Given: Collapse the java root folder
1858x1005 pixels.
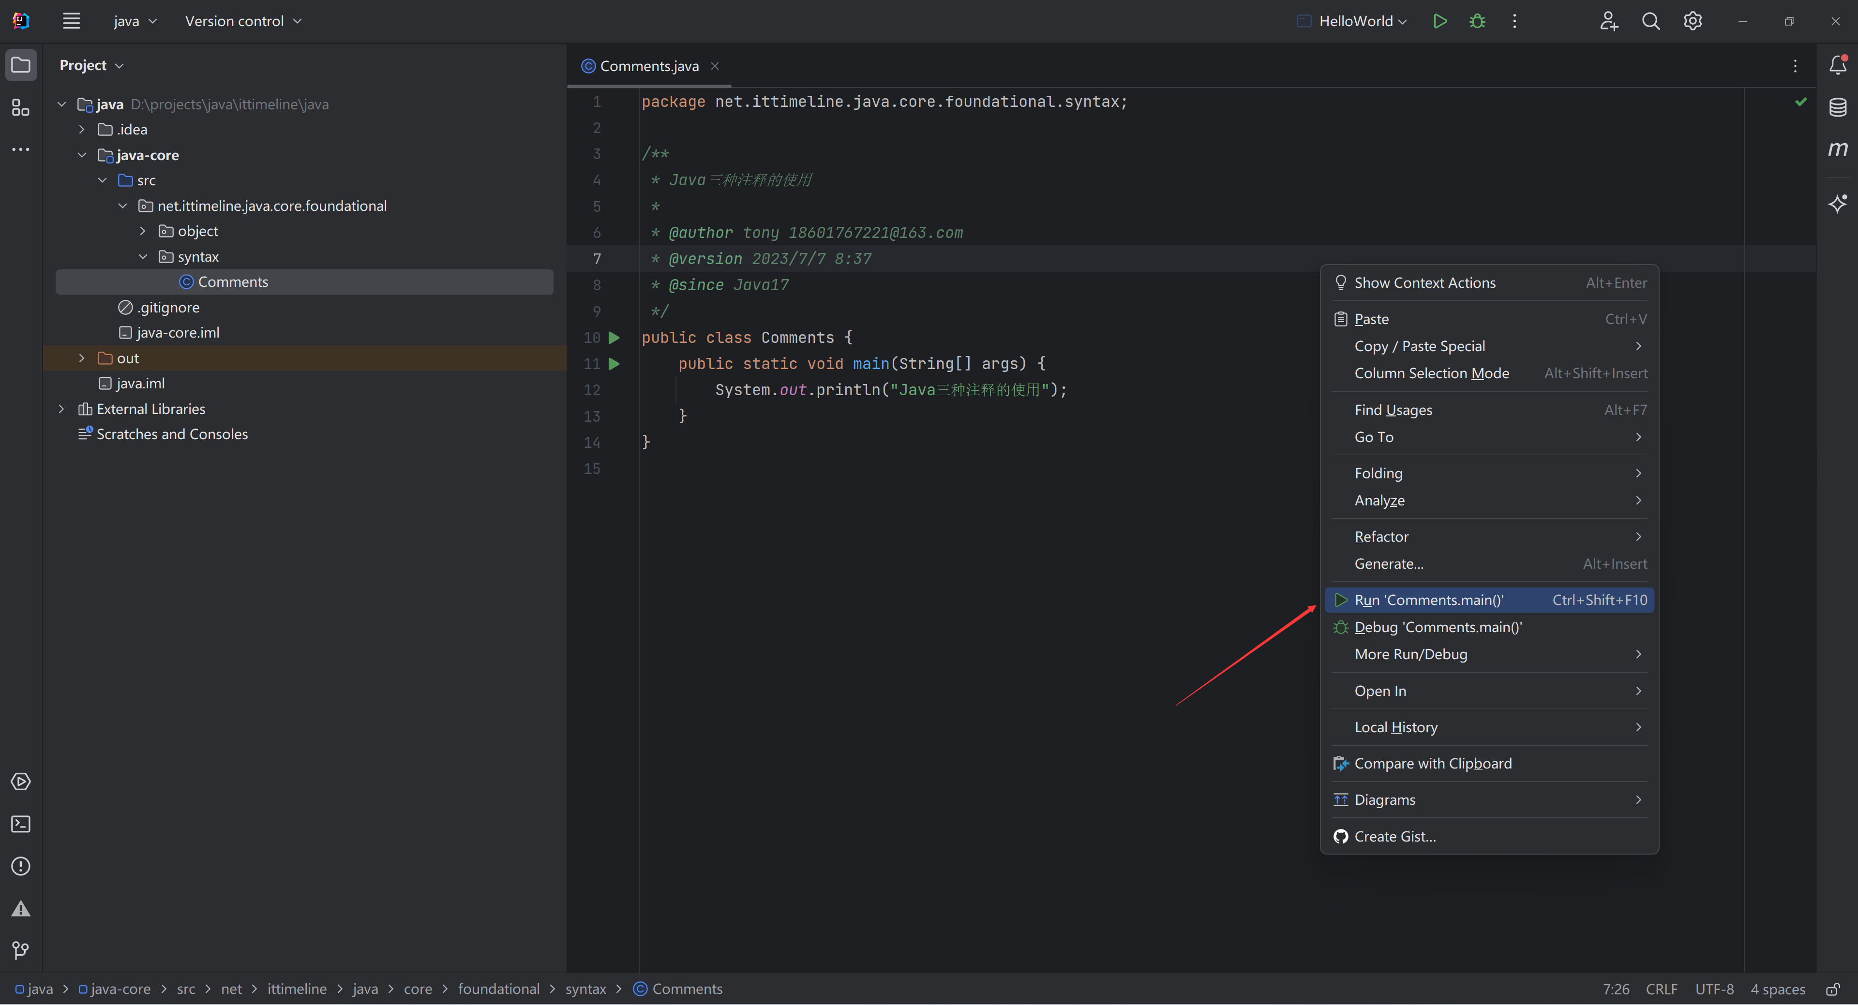Looking at the screenshot, I should 62,104.
